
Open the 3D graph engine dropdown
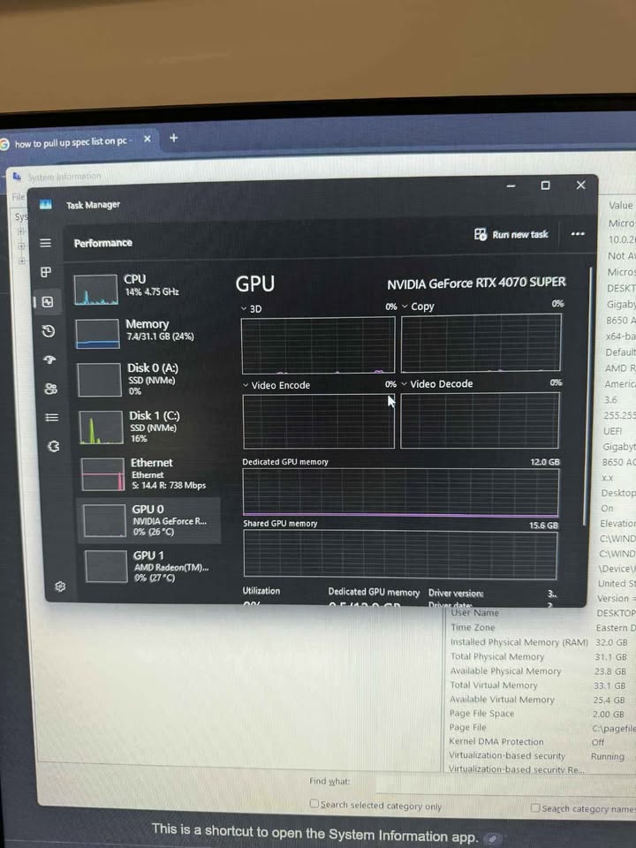pyautogui.click(x=244, y=309)
